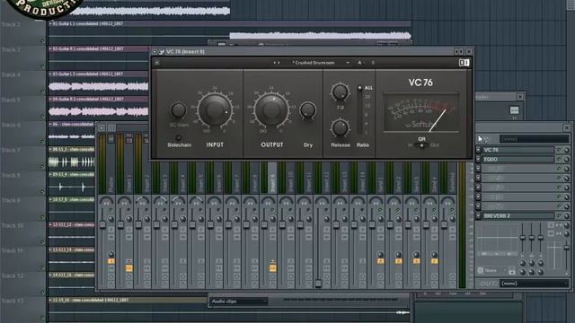Open the Crushed Drumroom preset dropdown

[320, 63]
